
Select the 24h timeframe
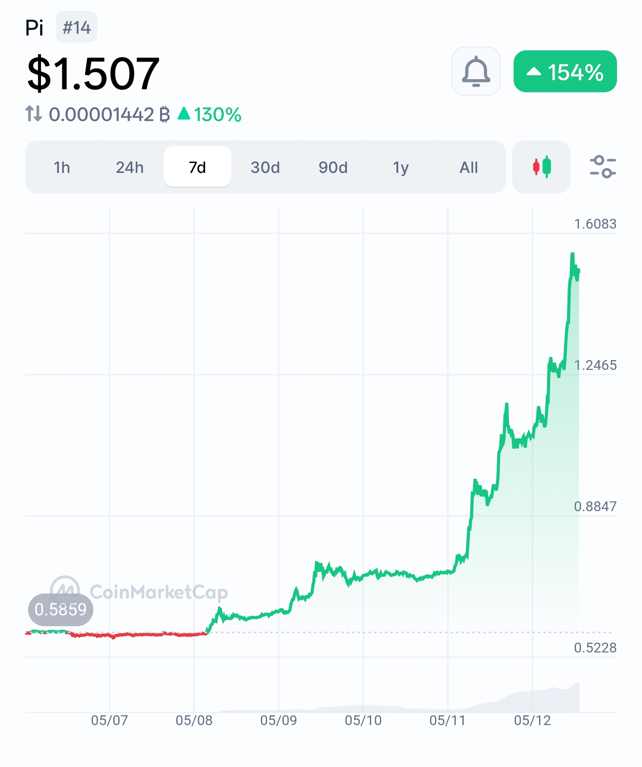tap(130, 168)
